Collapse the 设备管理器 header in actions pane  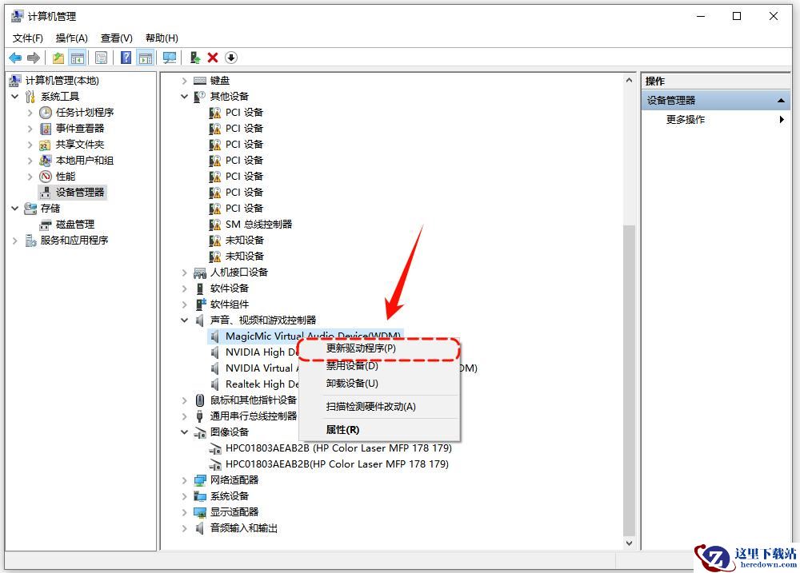pyautogui.click(x=781, y=101)
